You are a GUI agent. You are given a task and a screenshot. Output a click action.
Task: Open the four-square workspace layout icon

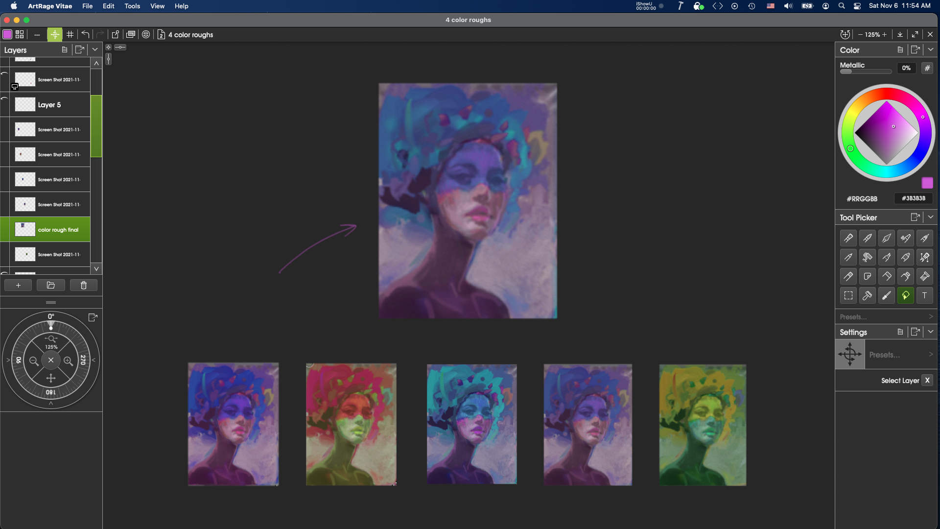[x=20, y=34]
